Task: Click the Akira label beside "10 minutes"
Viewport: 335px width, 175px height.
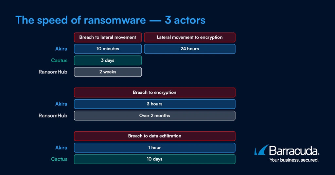Action: click(x=61, y=49)
